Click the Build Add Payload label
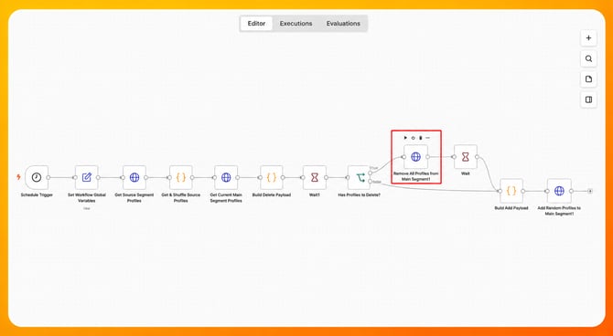The width and height of the screenshot is (613, 336). (511, 208)
